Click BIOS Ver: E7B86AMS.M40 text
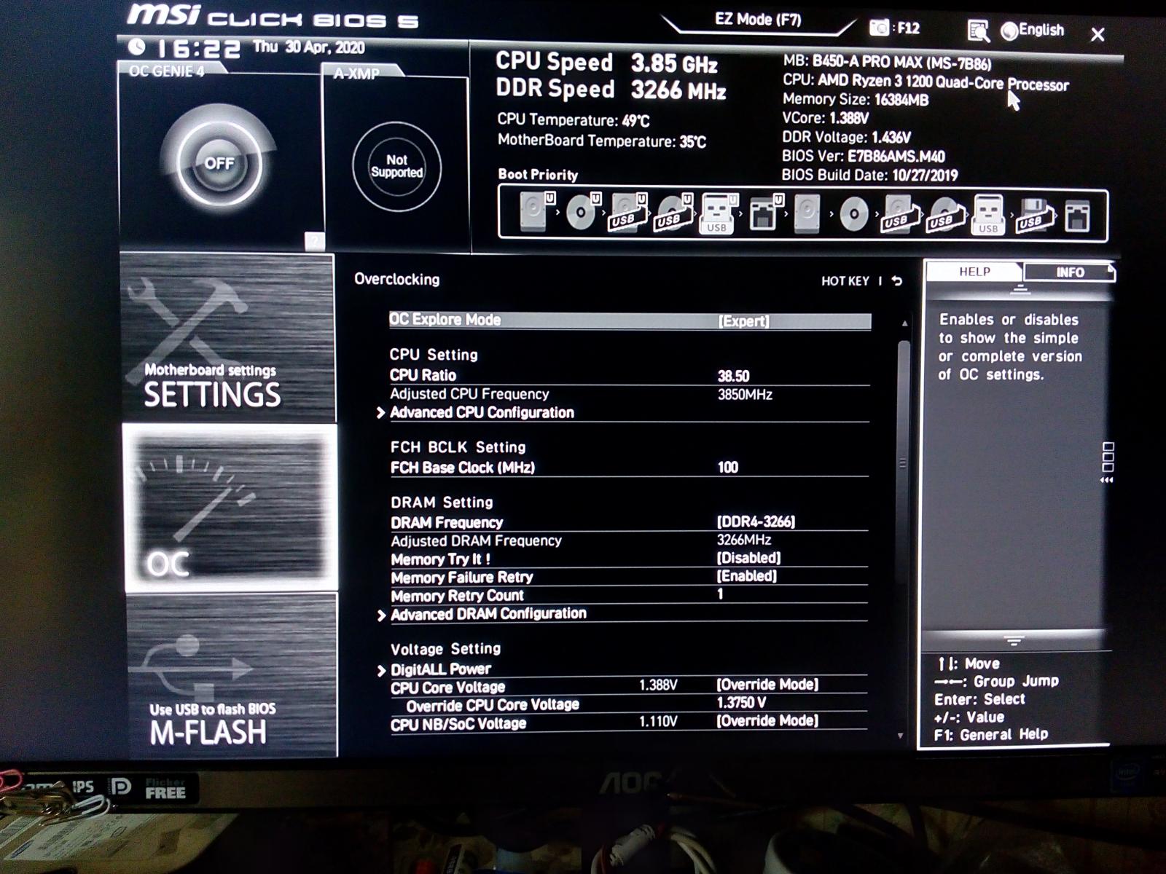Viewport: 1166px width, 874px height. point(864,156)
